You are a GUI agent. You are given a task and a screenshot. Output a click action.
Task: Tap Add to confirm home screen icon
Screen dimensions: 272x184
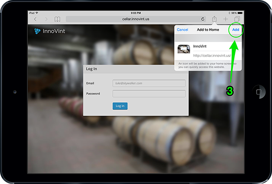pos(235,30)
